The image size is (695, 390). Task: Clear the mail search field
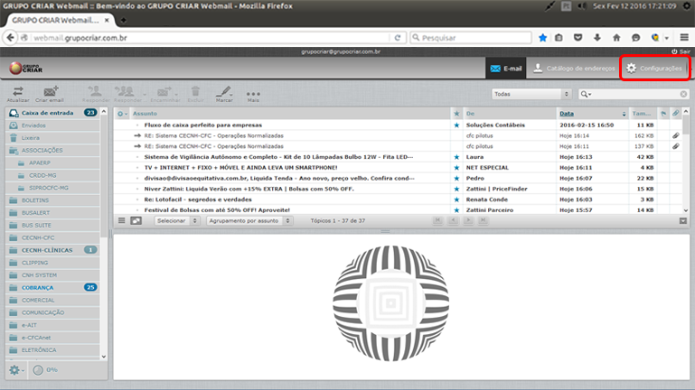[683, 94]
